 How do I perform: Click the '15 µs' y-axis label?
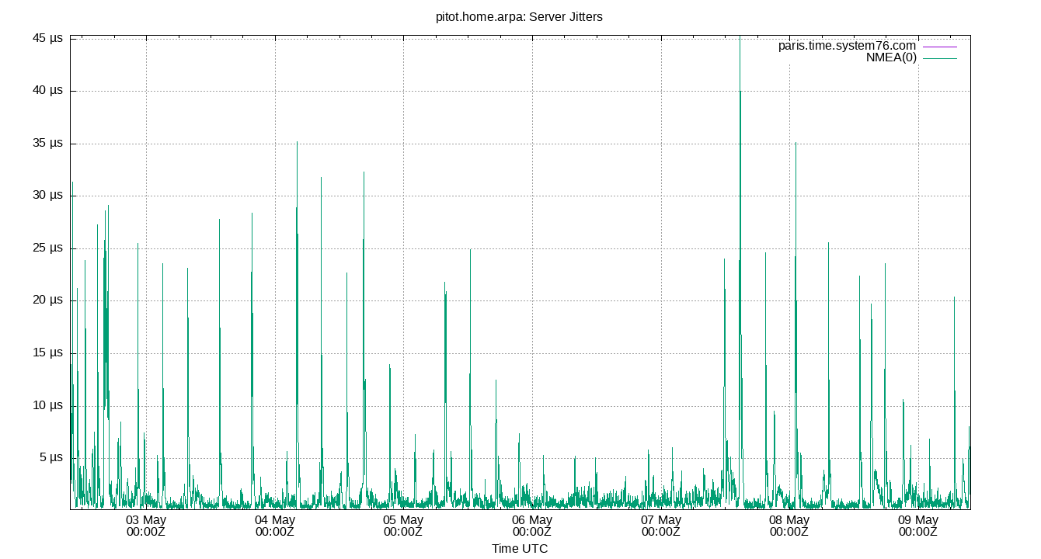point(47,353)
